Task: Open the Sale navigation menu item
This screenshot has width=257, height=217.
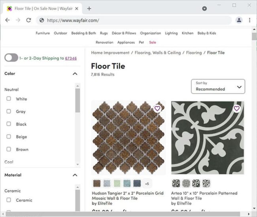Action: coord(153,42)
